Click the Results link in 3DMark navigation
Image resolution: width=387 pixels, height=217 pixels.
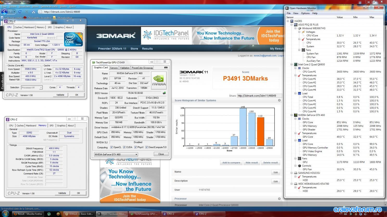(x=147, y=48)
